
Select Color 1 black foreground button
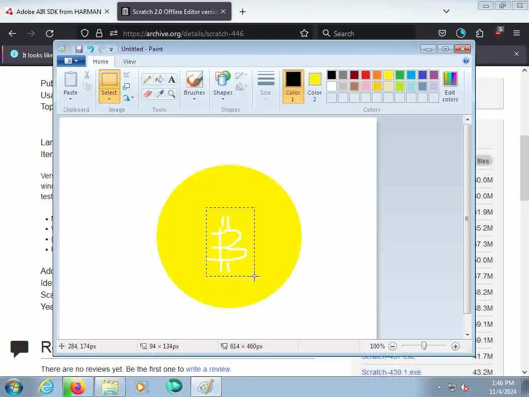pyautogui.click(x=293, y=86)
